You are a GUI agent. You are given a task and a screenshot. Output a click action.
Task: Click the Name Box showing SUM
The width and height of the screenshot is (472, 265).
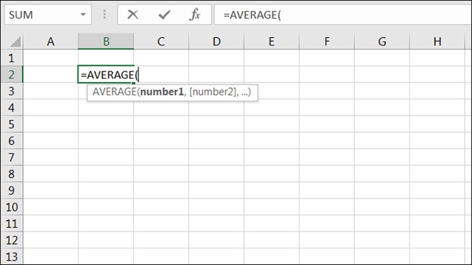(39, 14)
